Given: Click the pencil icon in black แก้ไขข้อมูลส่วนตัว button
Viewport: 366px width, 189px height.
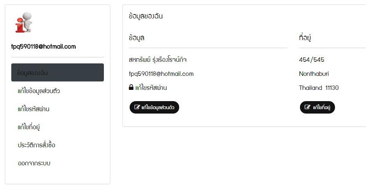Looking at the screenshot, I should point(137,107).
